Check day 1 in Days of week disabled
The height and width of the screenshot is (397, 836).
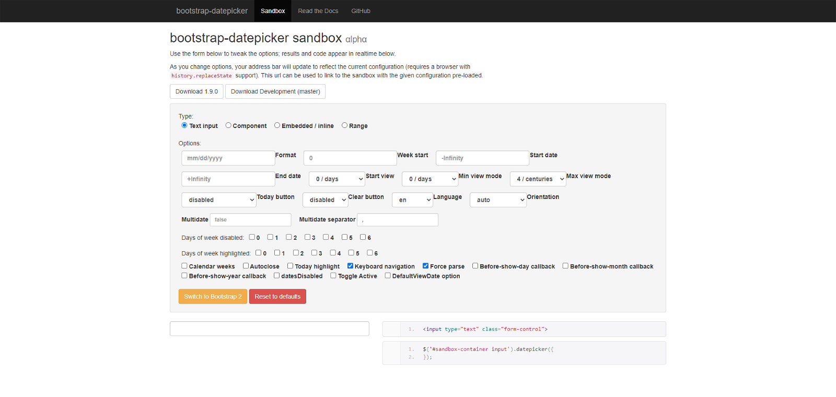pos(270,237)
